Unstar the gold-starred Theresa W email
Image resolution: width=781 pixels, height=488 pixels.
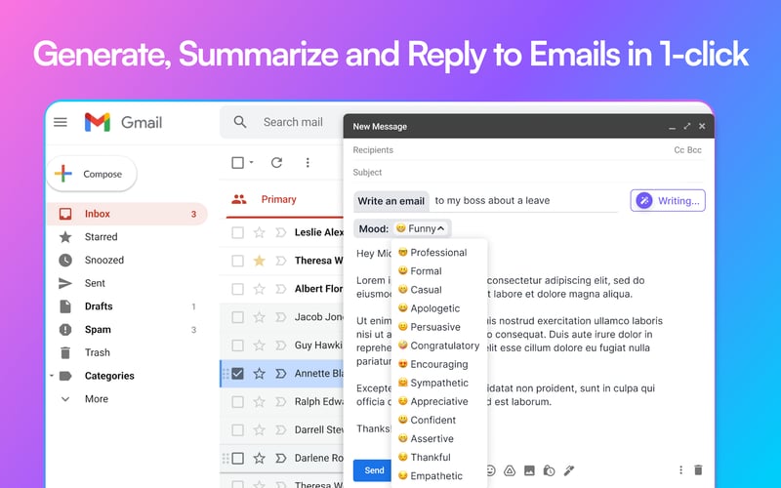(259, 261)
